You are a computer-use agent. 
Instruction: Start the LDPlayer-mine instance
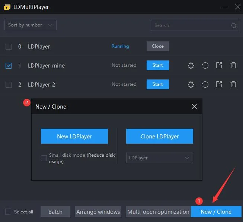coord(158,65)
